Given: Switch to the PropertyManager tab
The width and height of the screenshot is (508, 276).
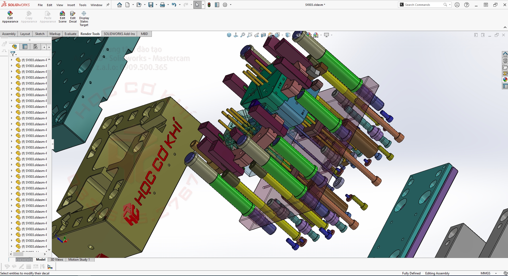Looking at the screenshot, I should tap(25, 47).
